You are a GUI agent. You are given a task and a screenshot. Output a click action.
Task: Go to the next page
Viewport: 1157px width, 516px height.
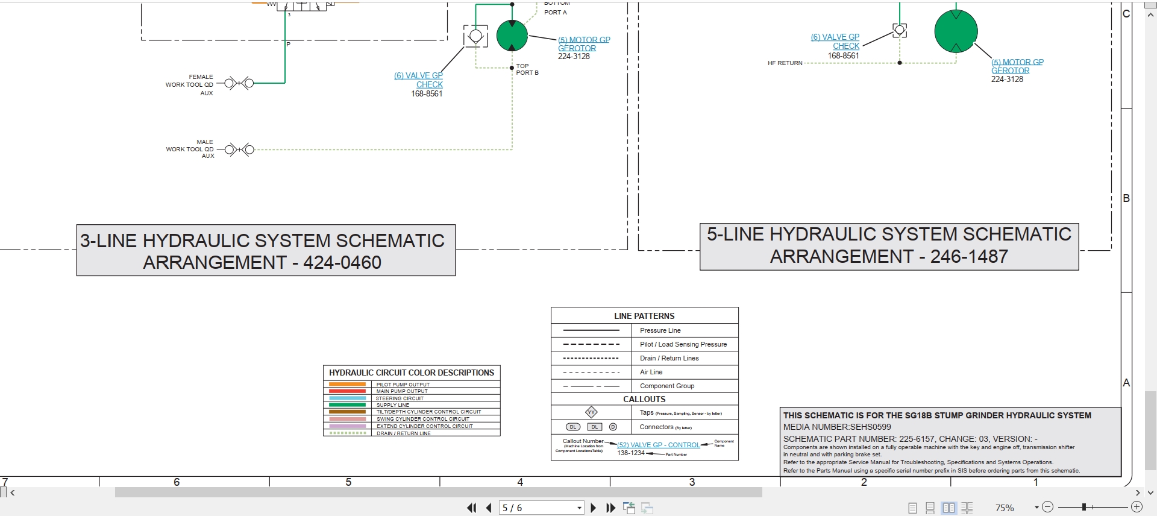click(593, 508)
